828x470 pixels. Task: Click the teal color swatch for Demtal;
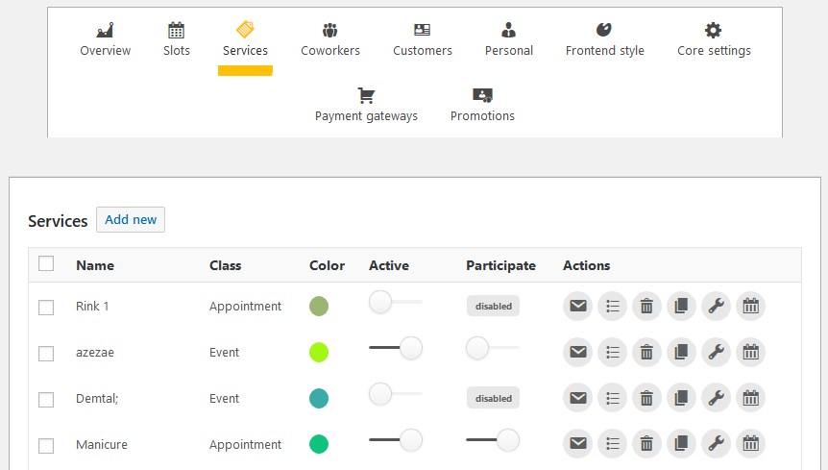pos(318,398)
